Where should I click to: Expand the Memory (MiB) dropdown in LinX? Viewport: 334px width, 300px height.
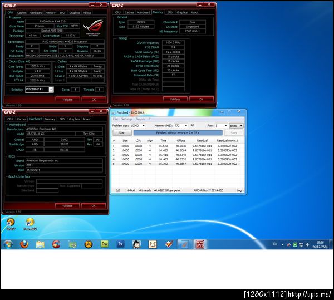click(x=186, y=126)
